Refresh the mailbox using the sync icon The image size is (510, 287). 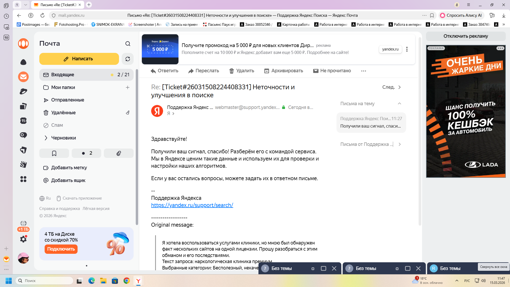coord(127,59)
